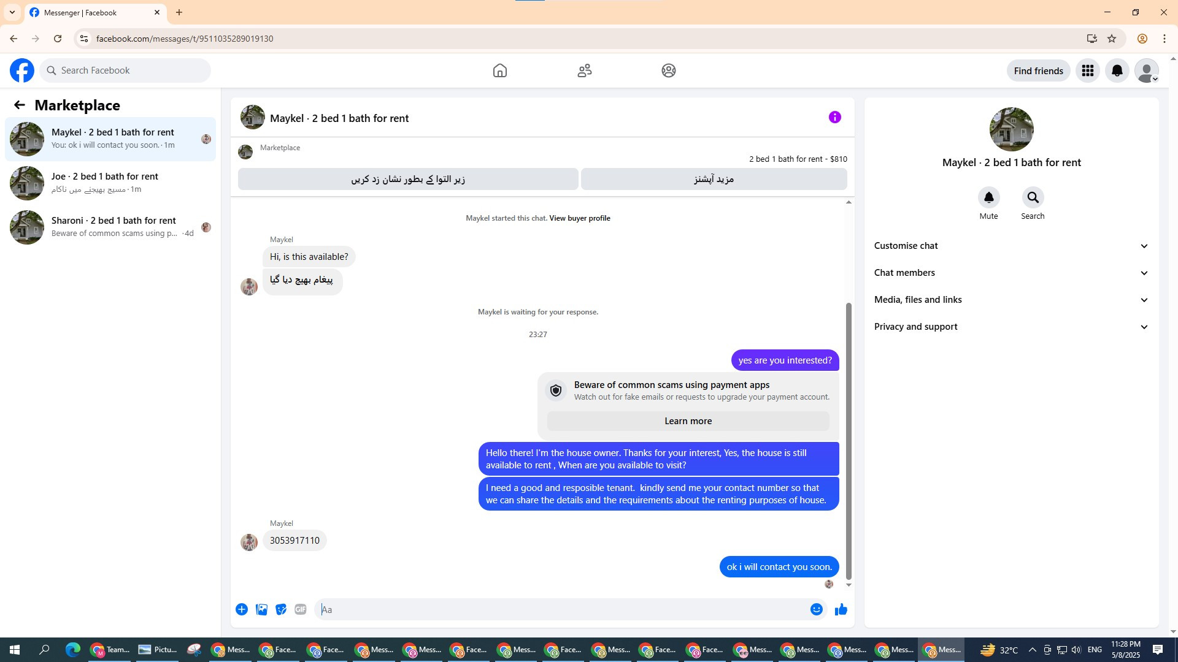1178x662 pixels.
Task: Expand Privacy and support section
Action: pos(1011,327)
